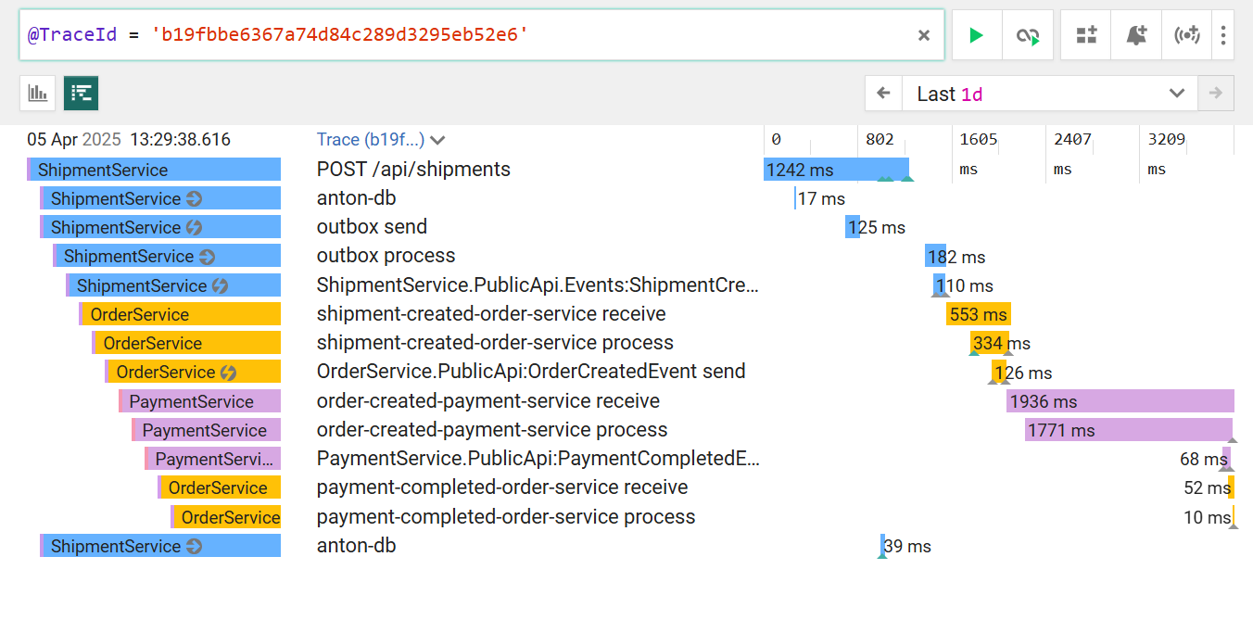
Task: Click the 2407 timeline tick label
Action: 1072,140
